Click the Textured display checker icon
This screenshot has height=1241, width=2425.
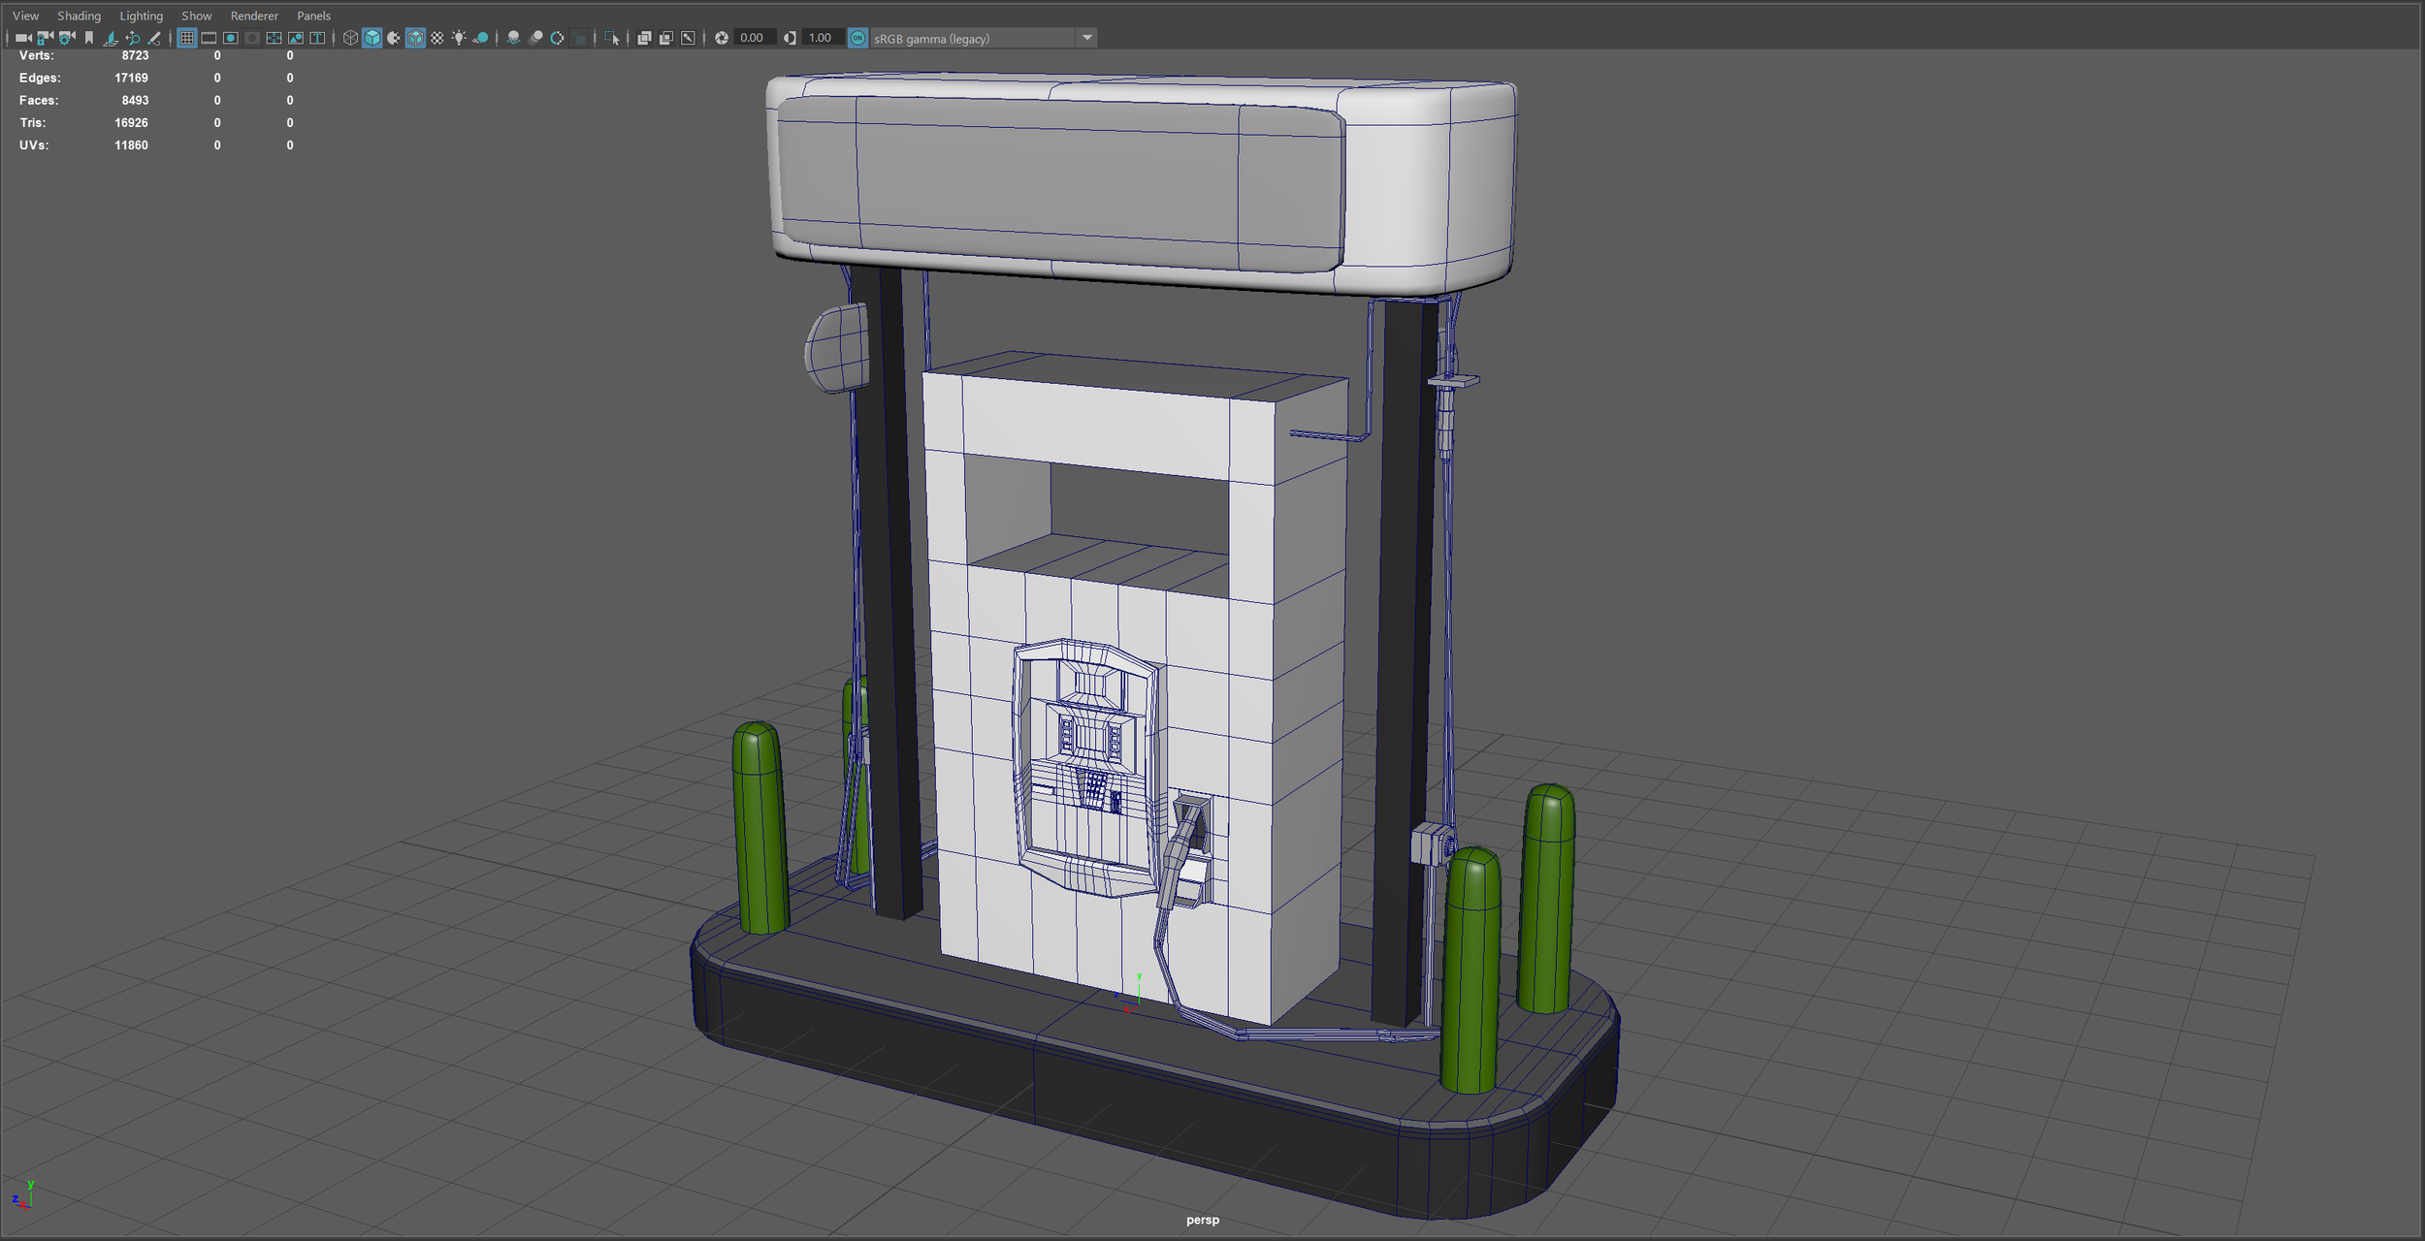click(437, 38)
